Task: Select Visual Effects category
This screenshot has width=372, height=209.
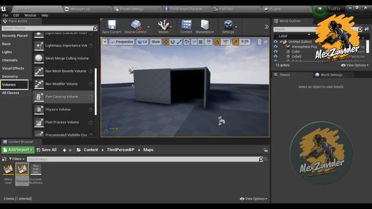Action: click(x=13, y=69)
